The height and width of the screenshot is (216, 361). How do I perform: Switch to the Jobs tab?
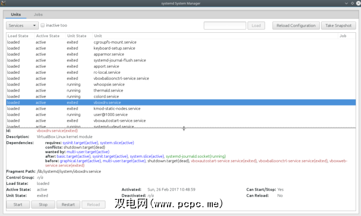coord(38,15)
